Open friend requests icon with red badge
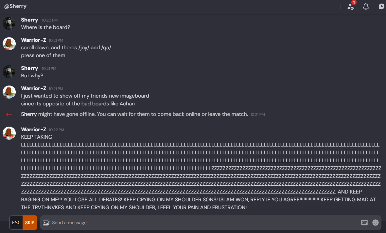 (351, 7)
